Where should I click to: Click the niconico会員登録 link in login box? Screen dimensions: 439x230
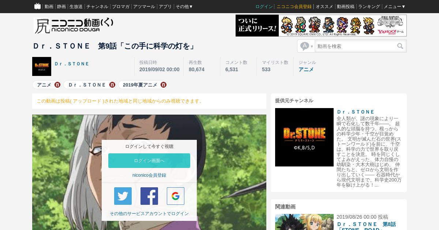tap(149, 175)
